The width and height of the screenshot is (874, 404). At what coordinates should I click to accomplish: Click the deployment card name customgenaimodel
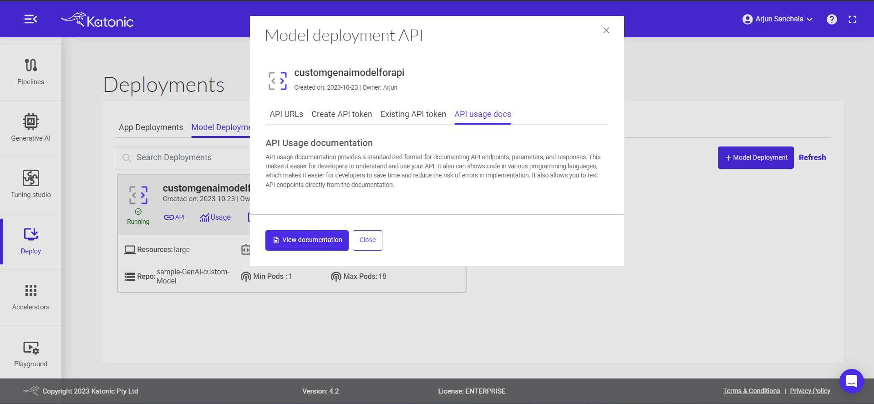[206, 188]
